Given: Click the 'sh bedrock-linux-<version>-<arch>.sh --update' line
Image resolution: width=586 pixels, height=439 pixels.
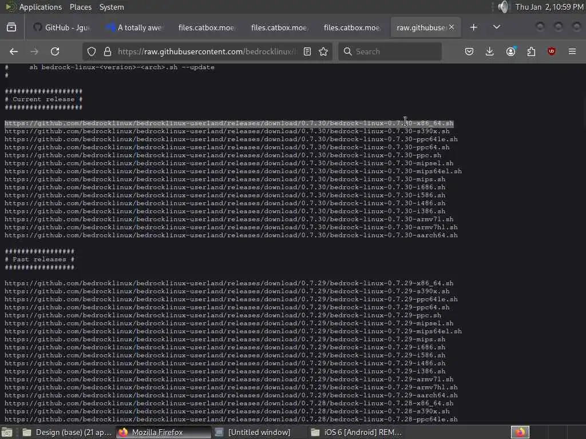Looking at the screenshot, I should (122, 67).
